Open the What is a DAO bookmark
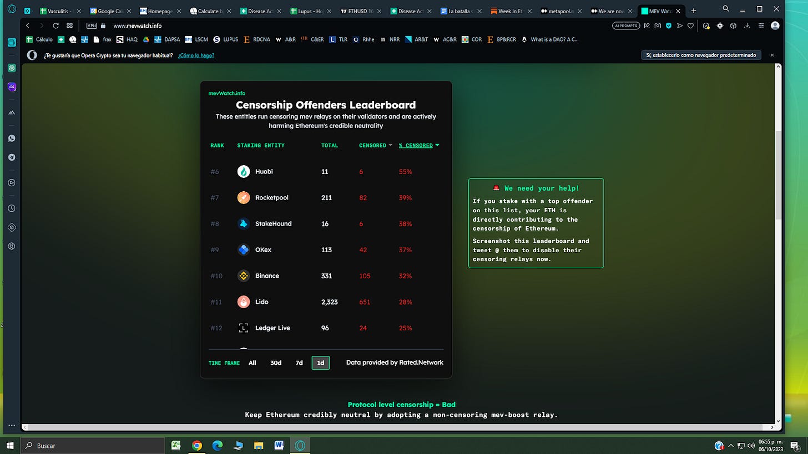The width and height of the screenshot is (808, 454). point(550,39)
